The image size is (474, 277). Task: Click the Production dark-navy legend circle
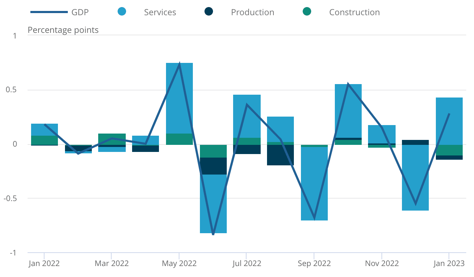[209, 12]
